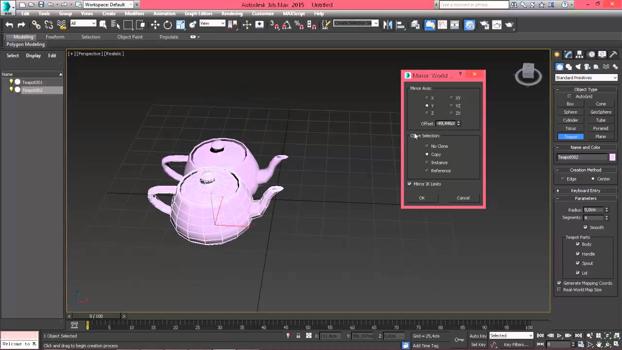Activate the Select Object tool
Image resolution: width=622 pixels, height=350 pixels.
click(103, 25)
